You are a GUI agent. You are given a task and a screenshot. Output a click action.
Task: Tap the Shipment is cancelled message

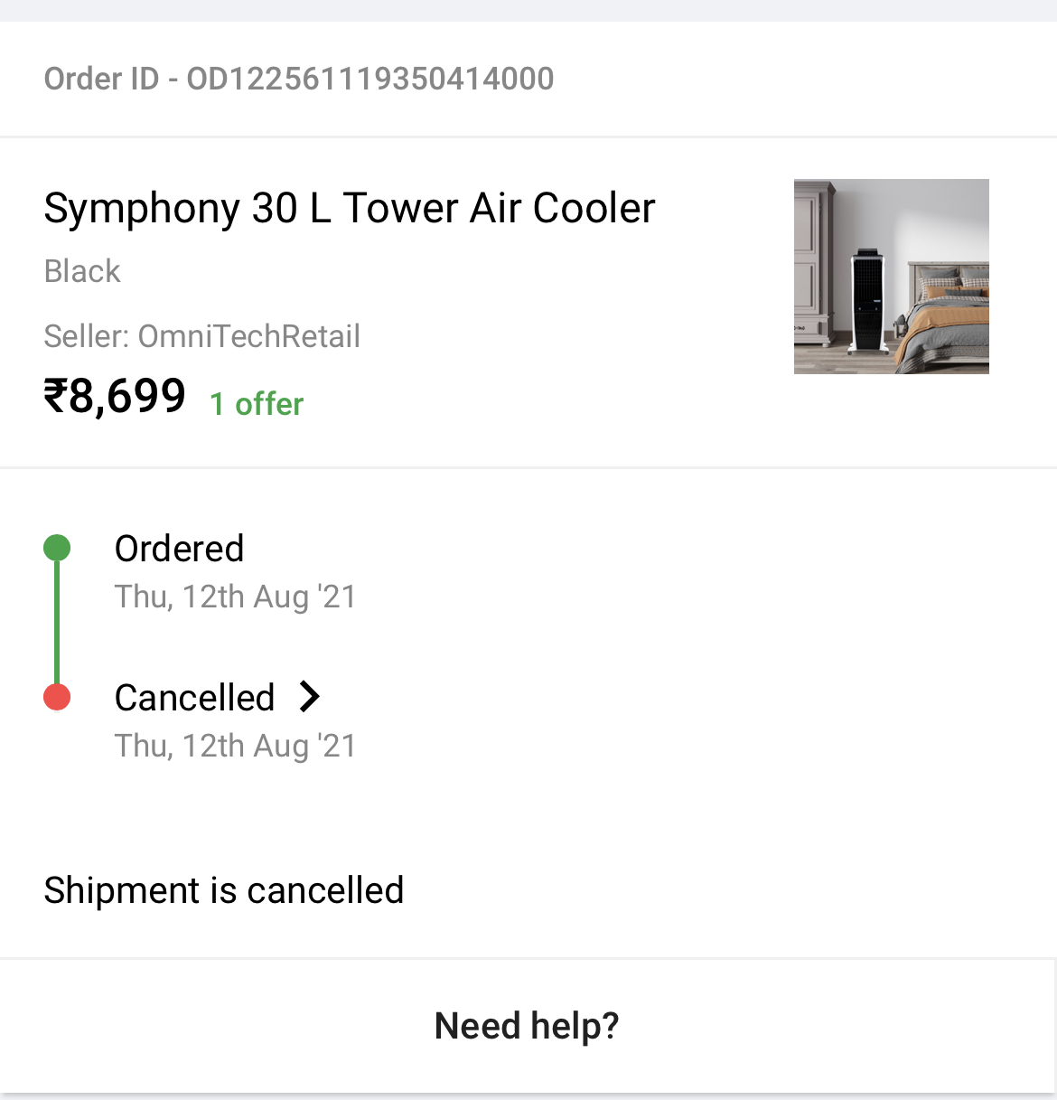[223, 890]
